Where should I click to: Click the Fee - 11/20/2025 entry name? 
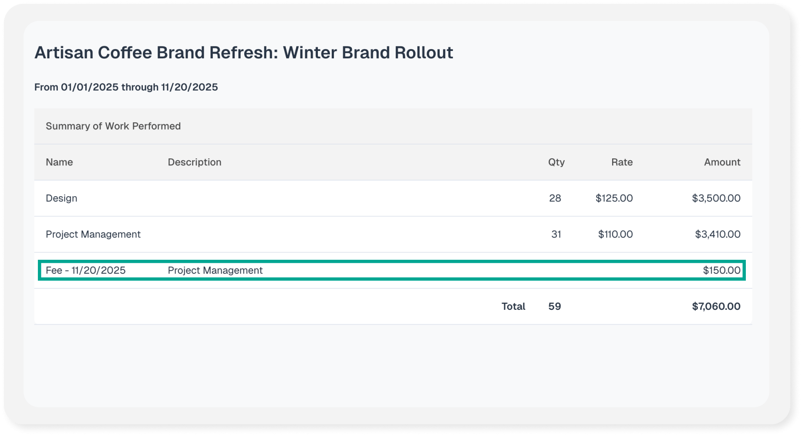(86, 271)
